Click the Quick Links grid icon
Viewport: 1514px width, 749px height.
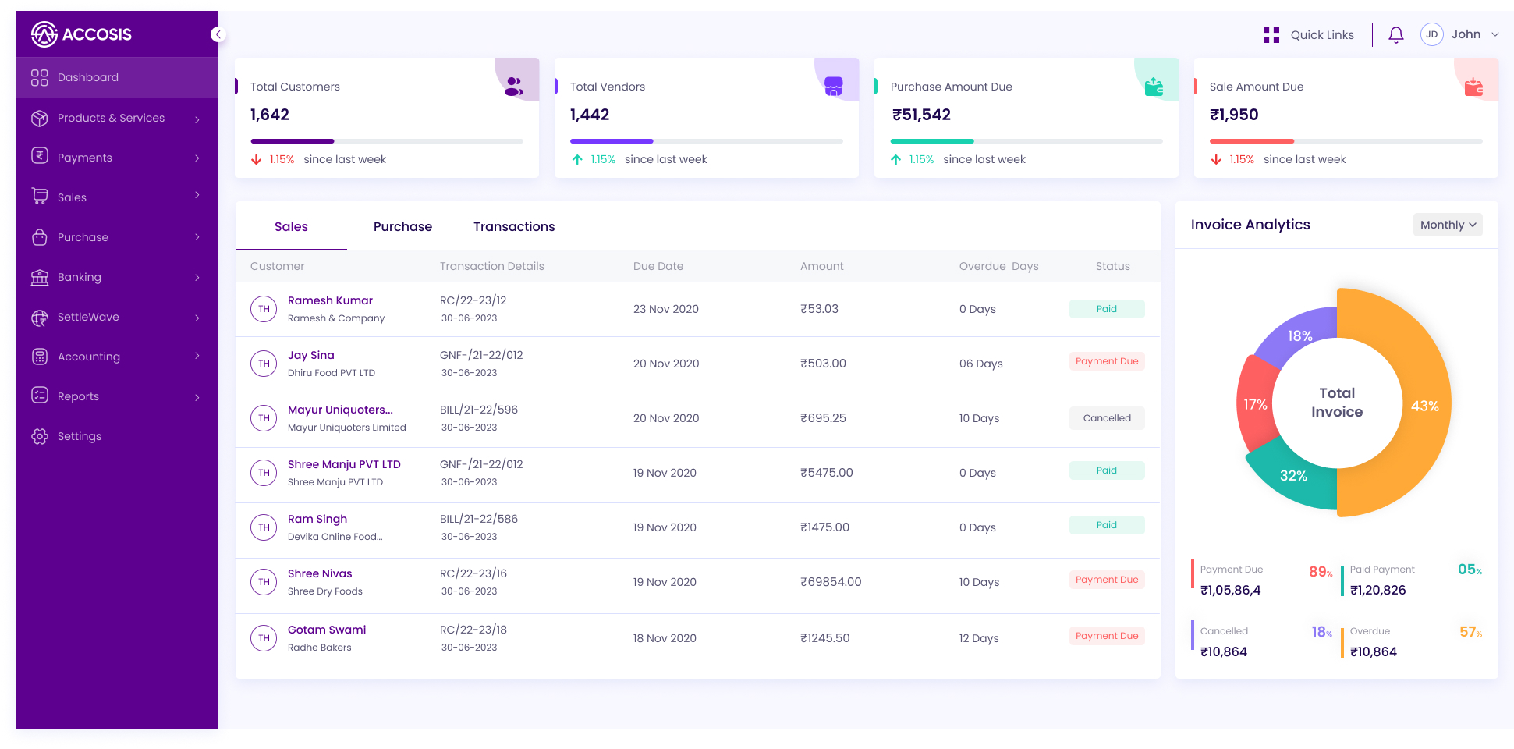point(1271,35)
